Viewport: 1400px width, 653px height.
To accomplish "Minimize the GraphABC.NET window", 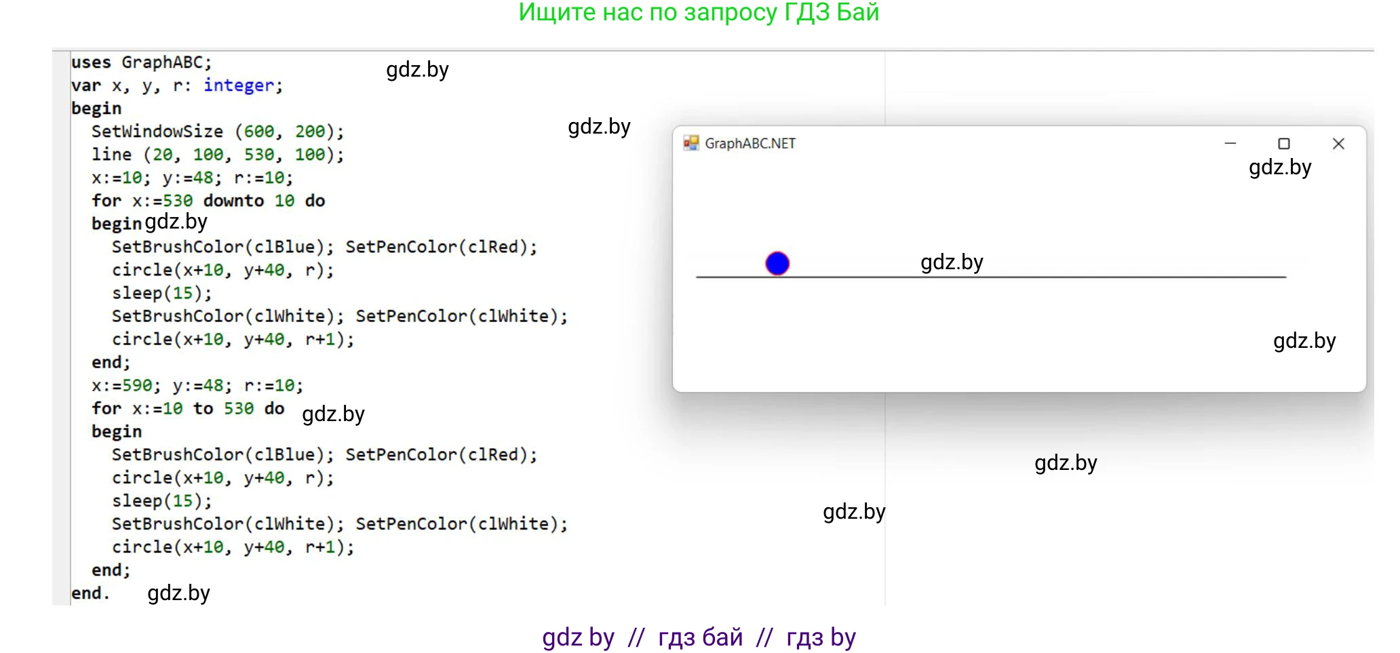I will (1230, 144).
